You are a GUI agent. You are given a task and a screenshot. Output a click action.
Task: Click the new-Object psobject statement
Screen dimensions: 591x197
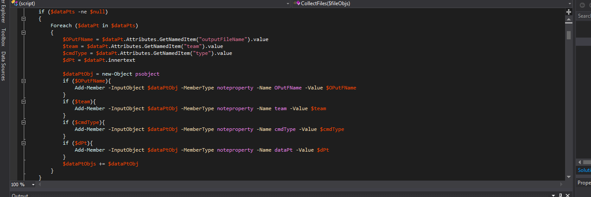coord(131,74)
